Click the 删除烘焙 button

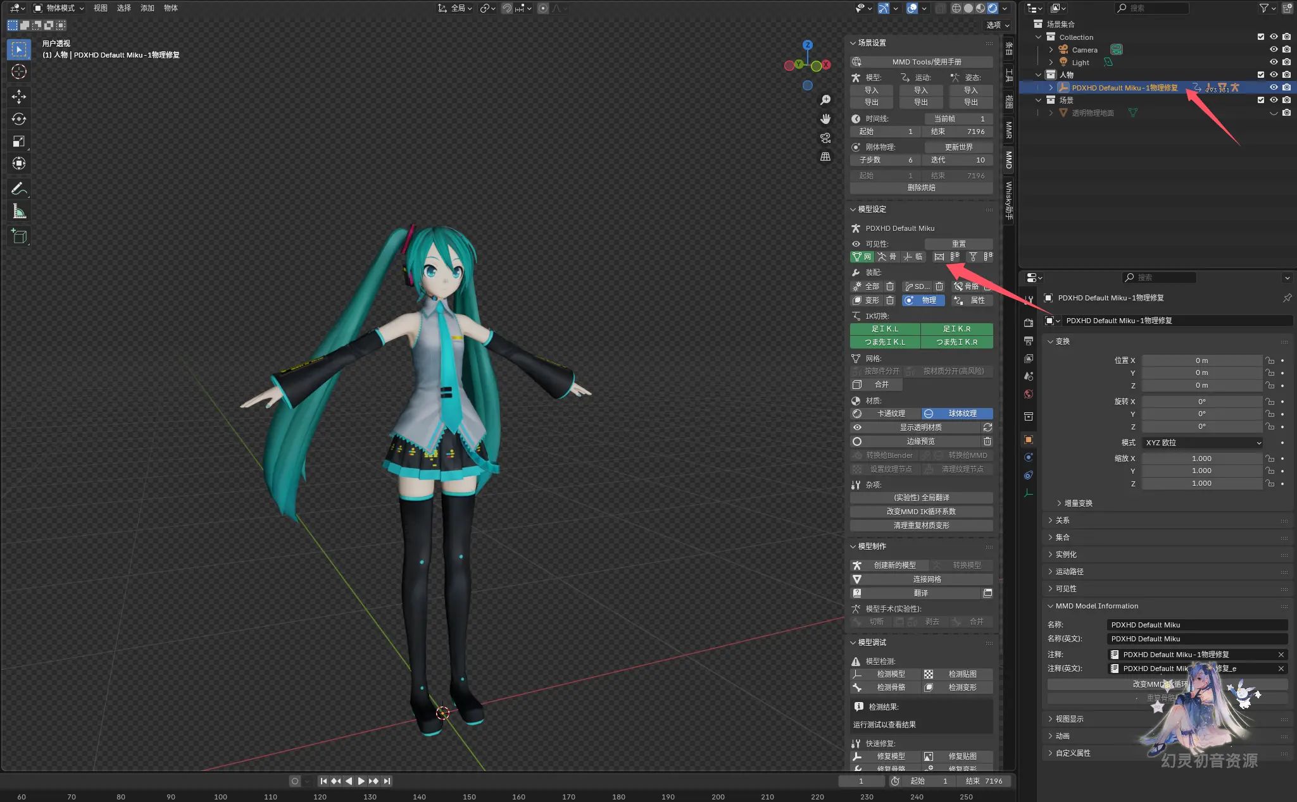(x=921, y=187)
